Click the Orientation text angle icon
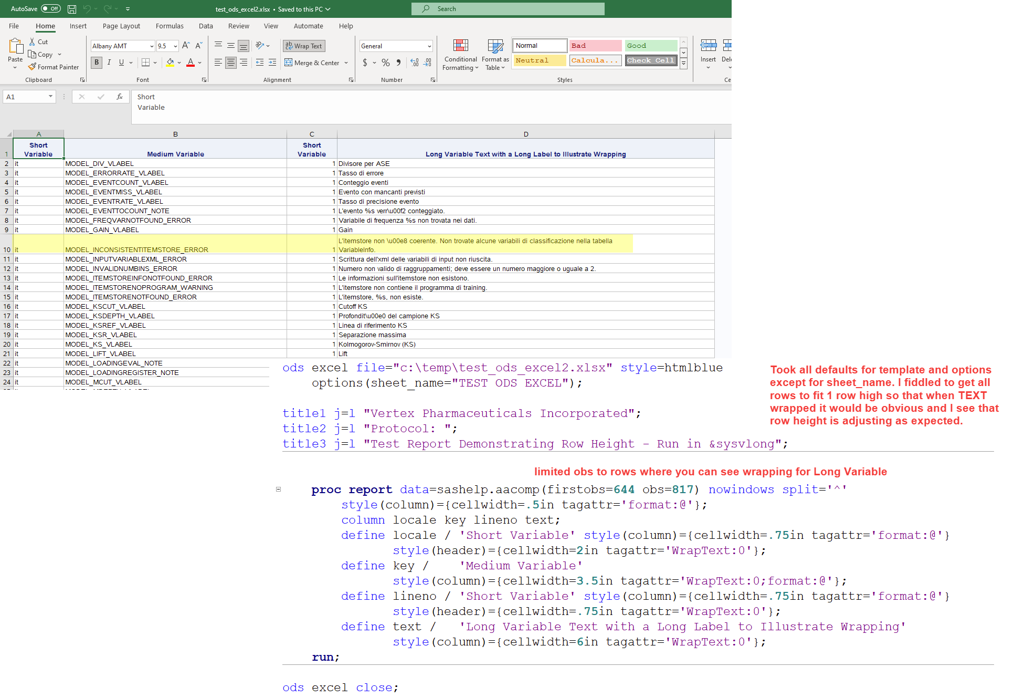Image resolution: width=1014 pixels, height=698 pixels. tap(260, 46)
